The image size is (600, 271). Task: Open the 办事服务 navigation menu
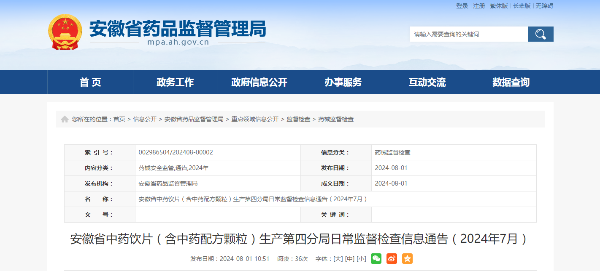tap(343, 82)
